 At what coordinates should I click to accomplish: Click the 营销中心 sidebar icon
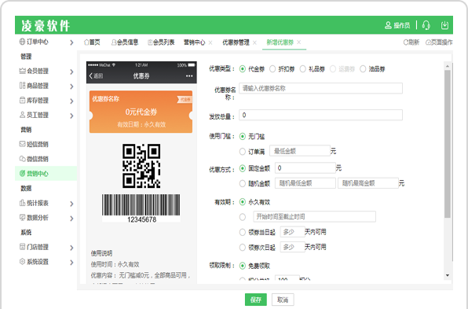pyautogui.click(x=23, y=173)
